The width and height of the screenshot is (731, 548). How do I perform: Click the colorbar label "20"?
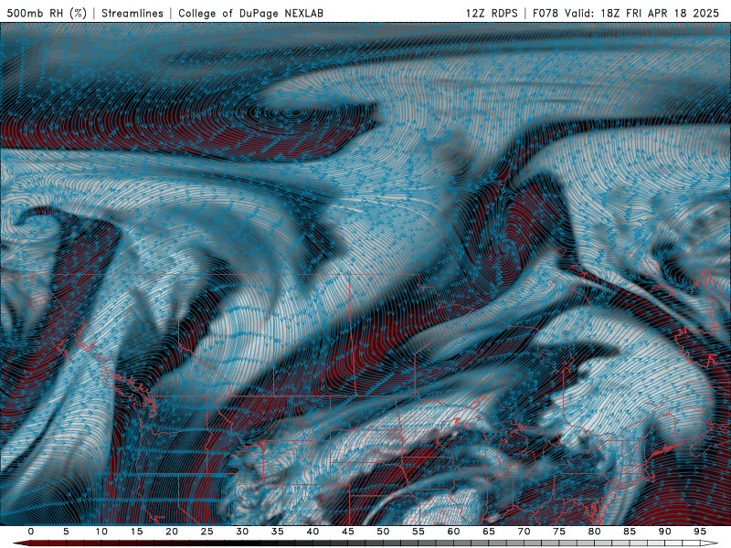tap(172, 532)
